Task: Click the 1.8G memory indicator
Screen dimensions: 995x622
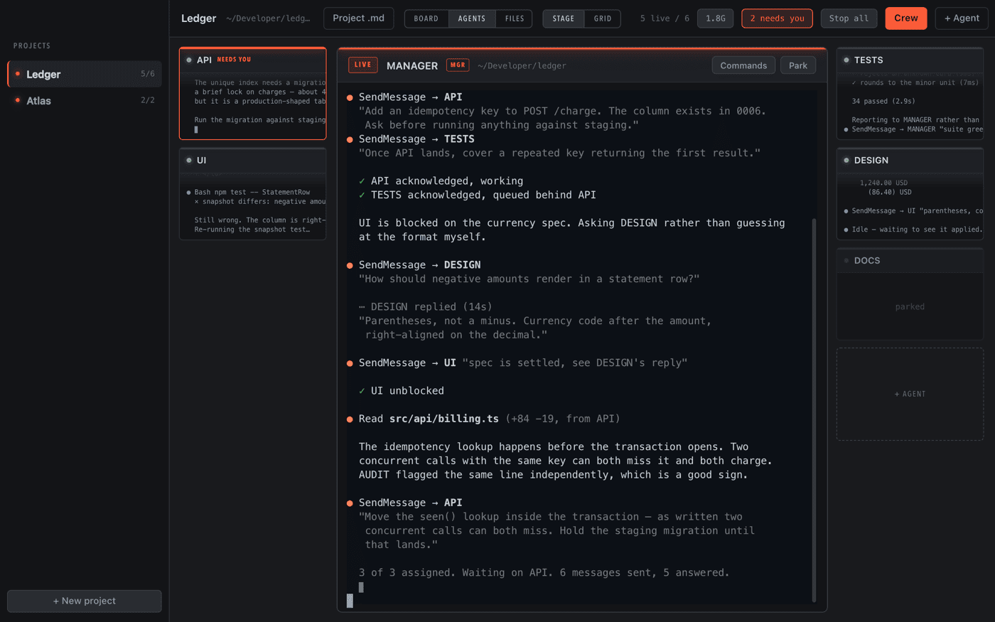Action: coord(716,18)
